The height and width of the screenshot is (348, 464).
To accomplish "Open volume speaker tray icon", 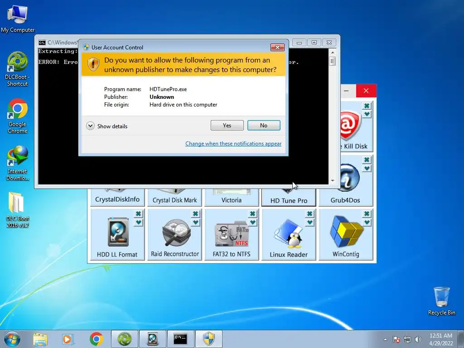I will [418, 339].
